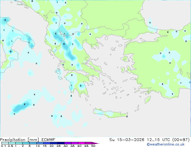This screenshot has width=191, height=147.
Task: Click the weatheronline.co.uk copyright link
Action: (x=166, y=144)
